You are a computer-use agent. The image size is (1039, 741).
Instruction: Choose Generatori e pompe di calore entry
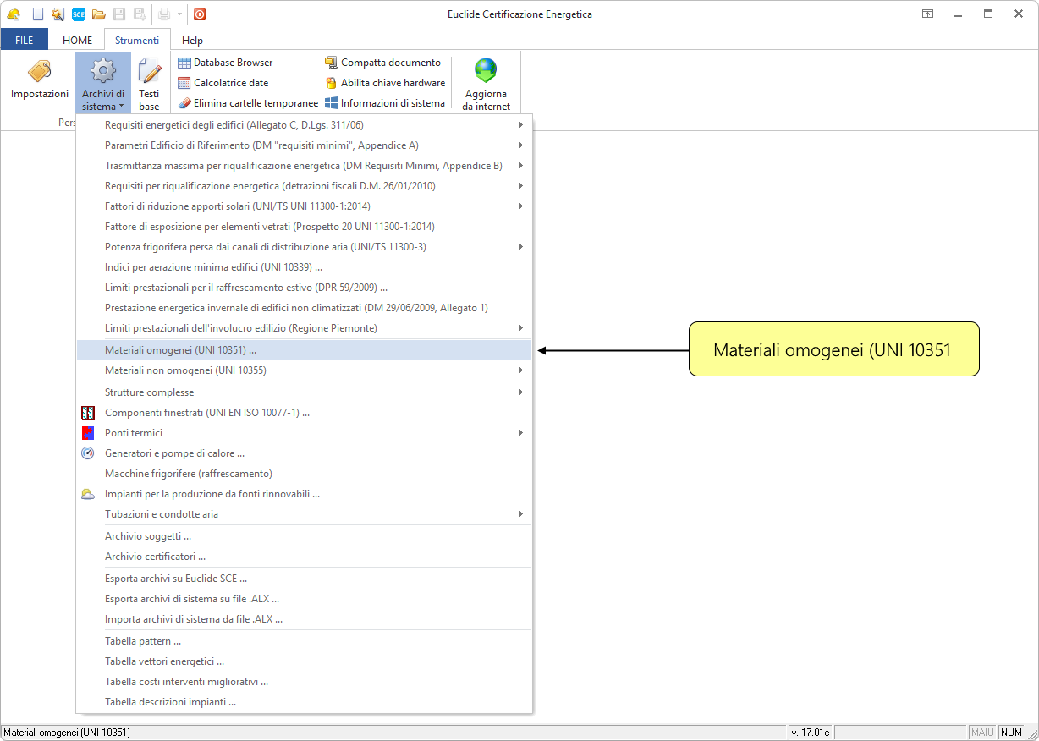[175, 453]
